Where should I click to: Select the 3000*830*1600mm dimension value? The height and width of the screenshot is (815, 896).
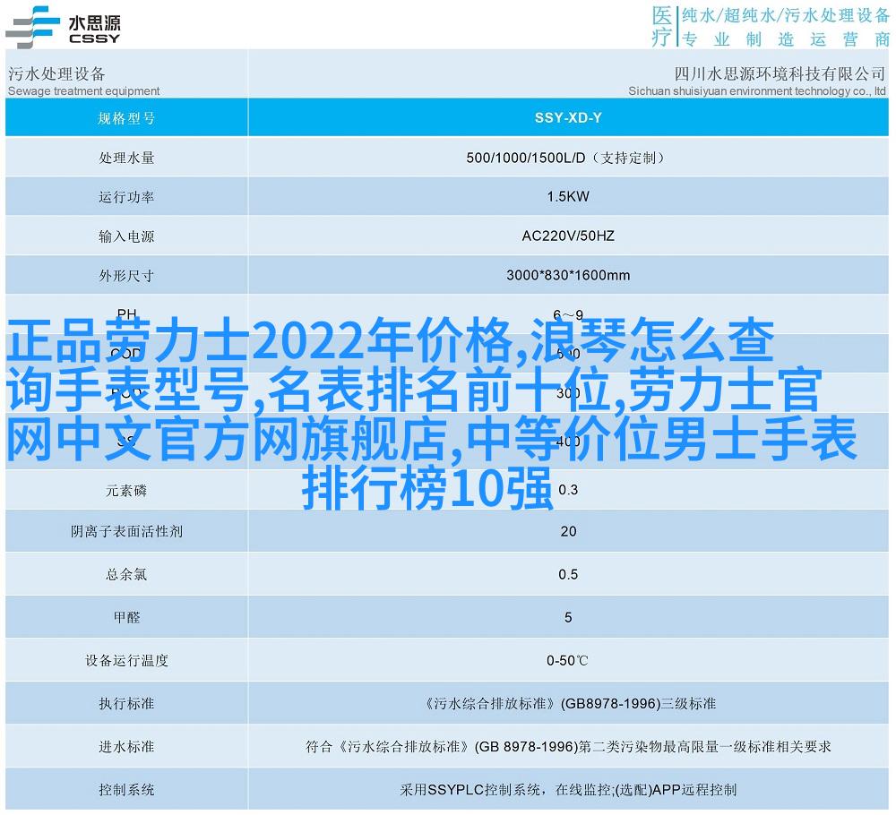coord(568,275)
